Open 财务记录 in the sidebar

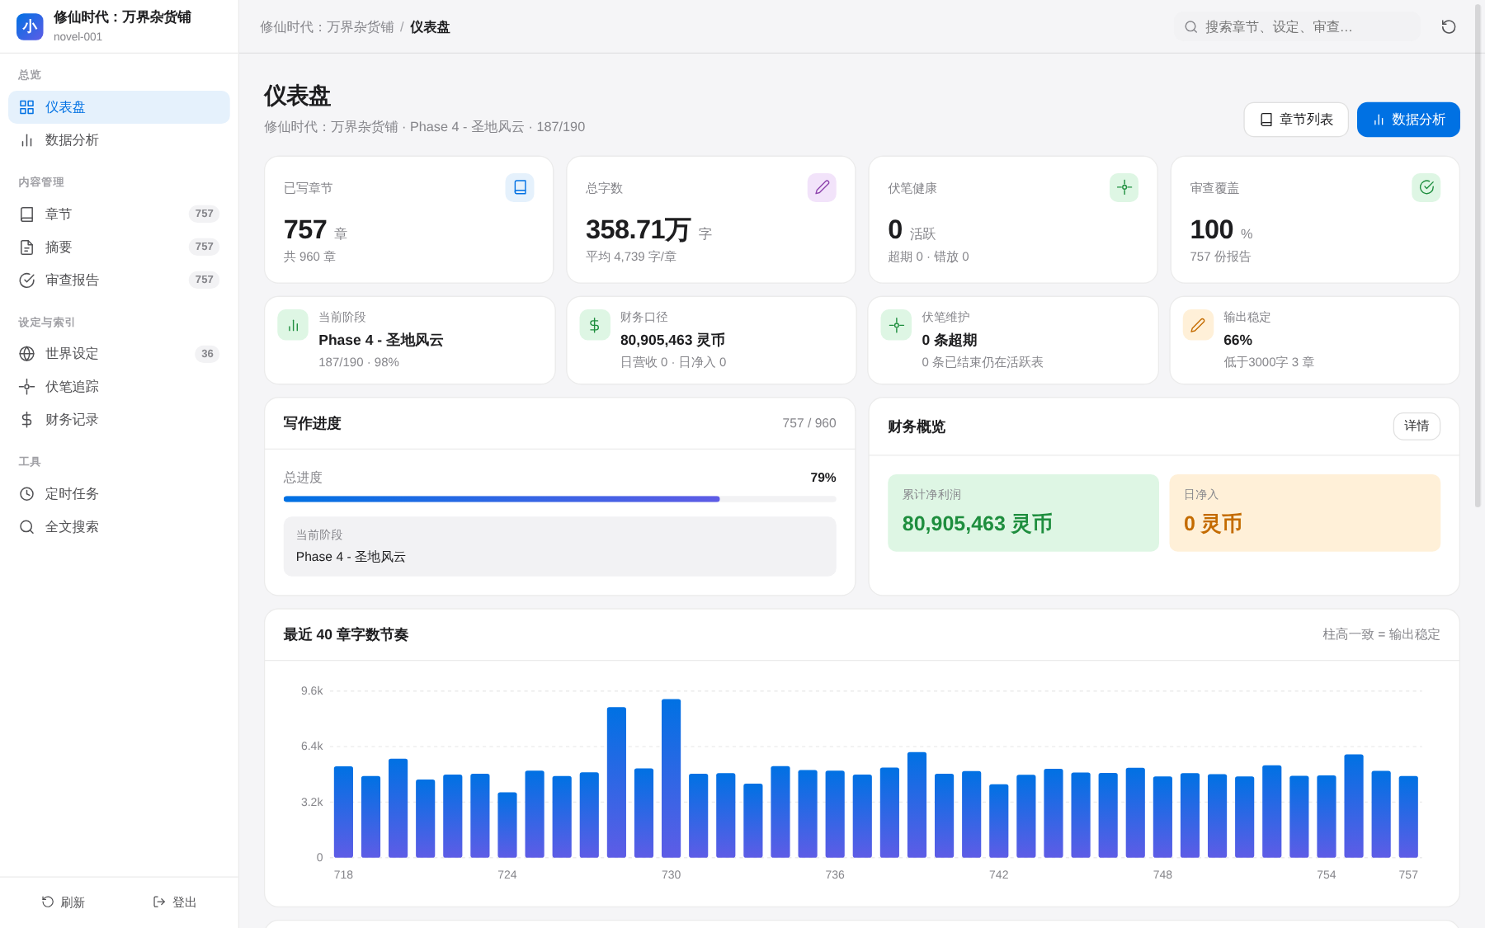click(119, 420)
